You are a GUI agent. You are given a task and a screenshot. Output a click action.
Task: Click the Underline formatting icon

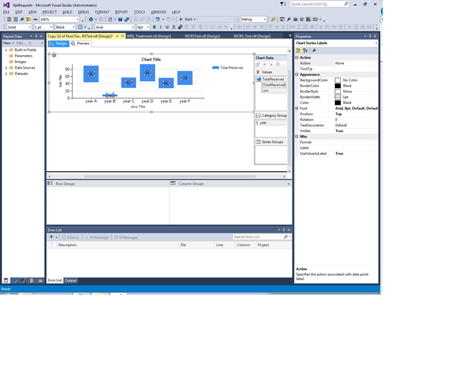[167, 27]
